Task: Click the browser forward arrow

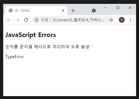Action: point(18,20)
